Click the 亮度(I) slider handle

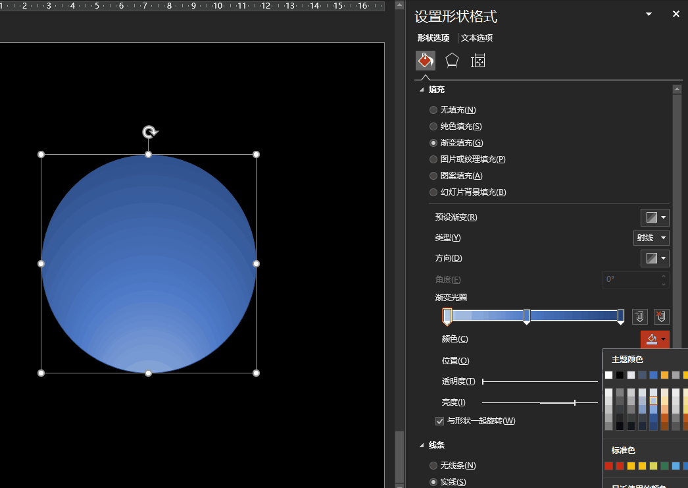(574, 402)
